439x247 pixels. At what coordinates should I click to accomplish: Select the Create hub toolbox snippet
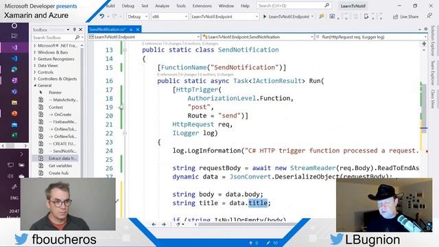pos(58,173)
